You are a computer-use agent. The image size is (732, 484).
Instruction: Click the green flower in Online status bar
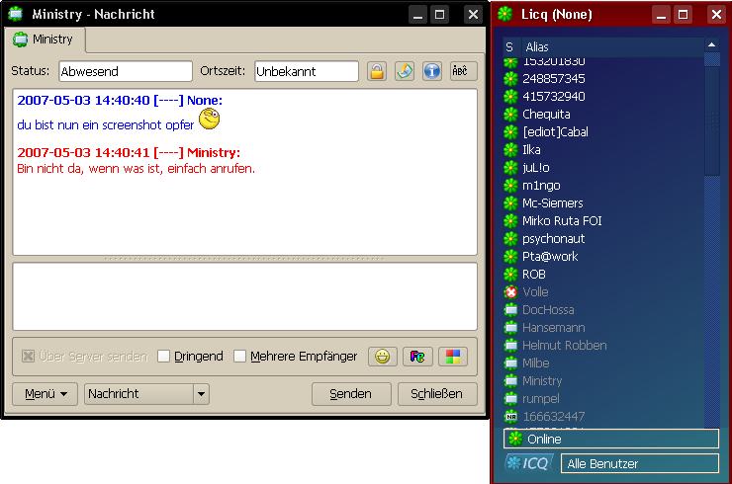tap(515, 439)
